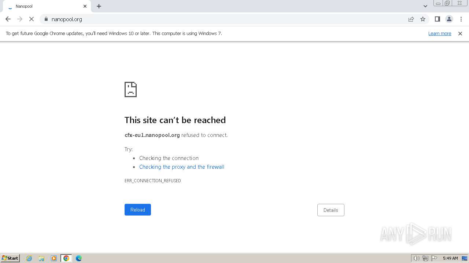This screenshot has width=469, height=263.
Task: Stop loading the page
Action: click(32, 19)
